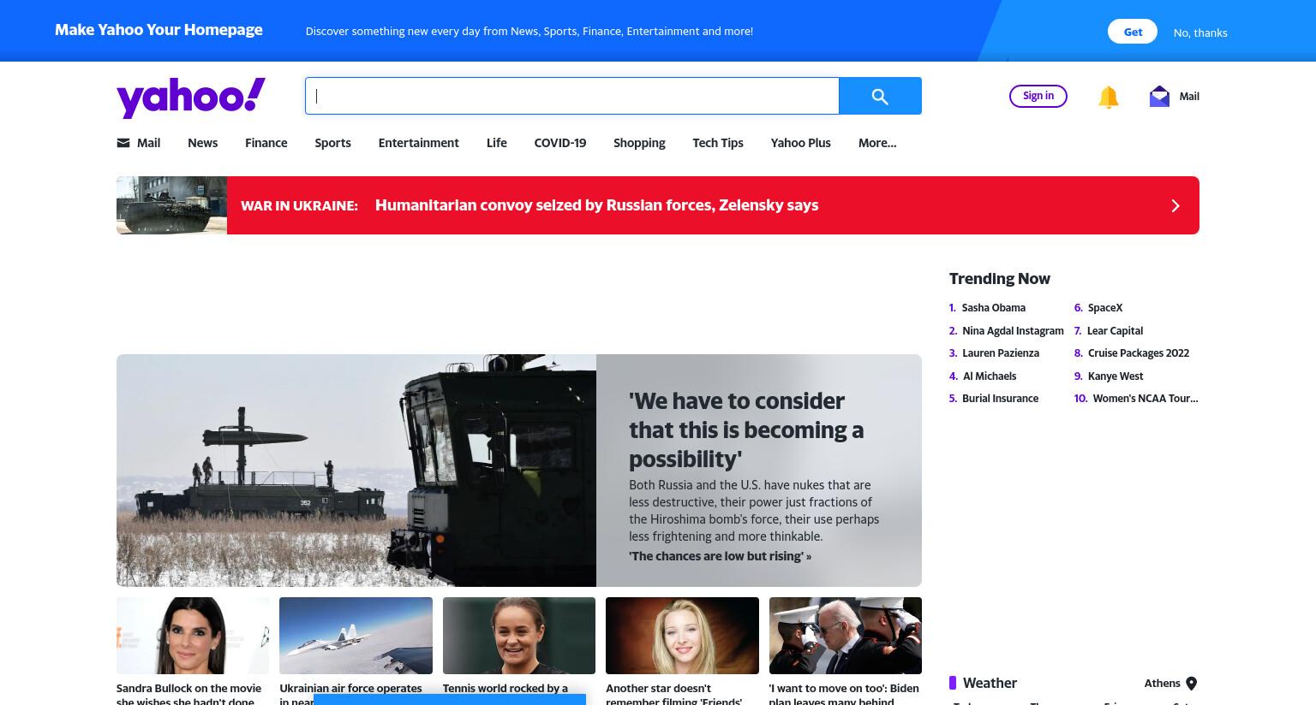Click the magnifying glass search button
The height and width of the screenshot is (705, 1316).
[880, 96]
